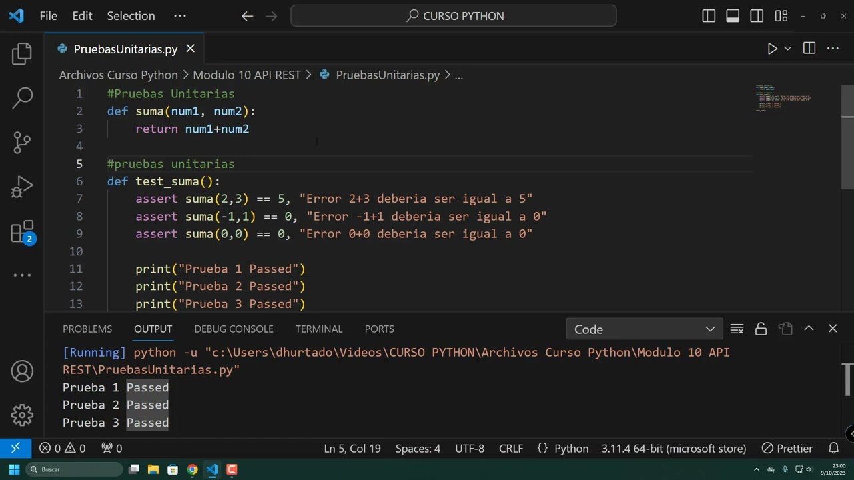
Task: Change encoding via UTF-8
Action: point(470,448)
